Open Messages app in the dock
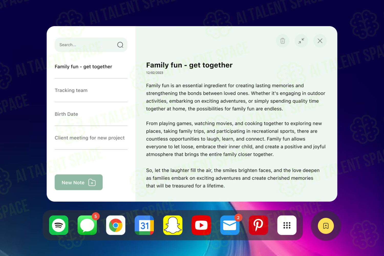 [x=87, y=225]
